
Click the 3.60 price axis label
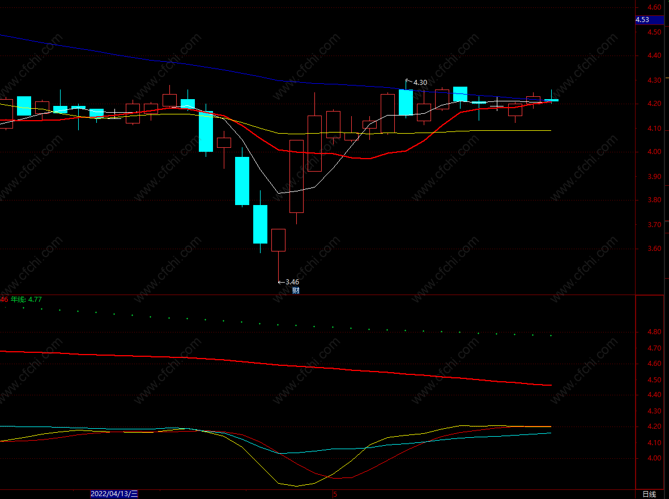tap(654, 249)
